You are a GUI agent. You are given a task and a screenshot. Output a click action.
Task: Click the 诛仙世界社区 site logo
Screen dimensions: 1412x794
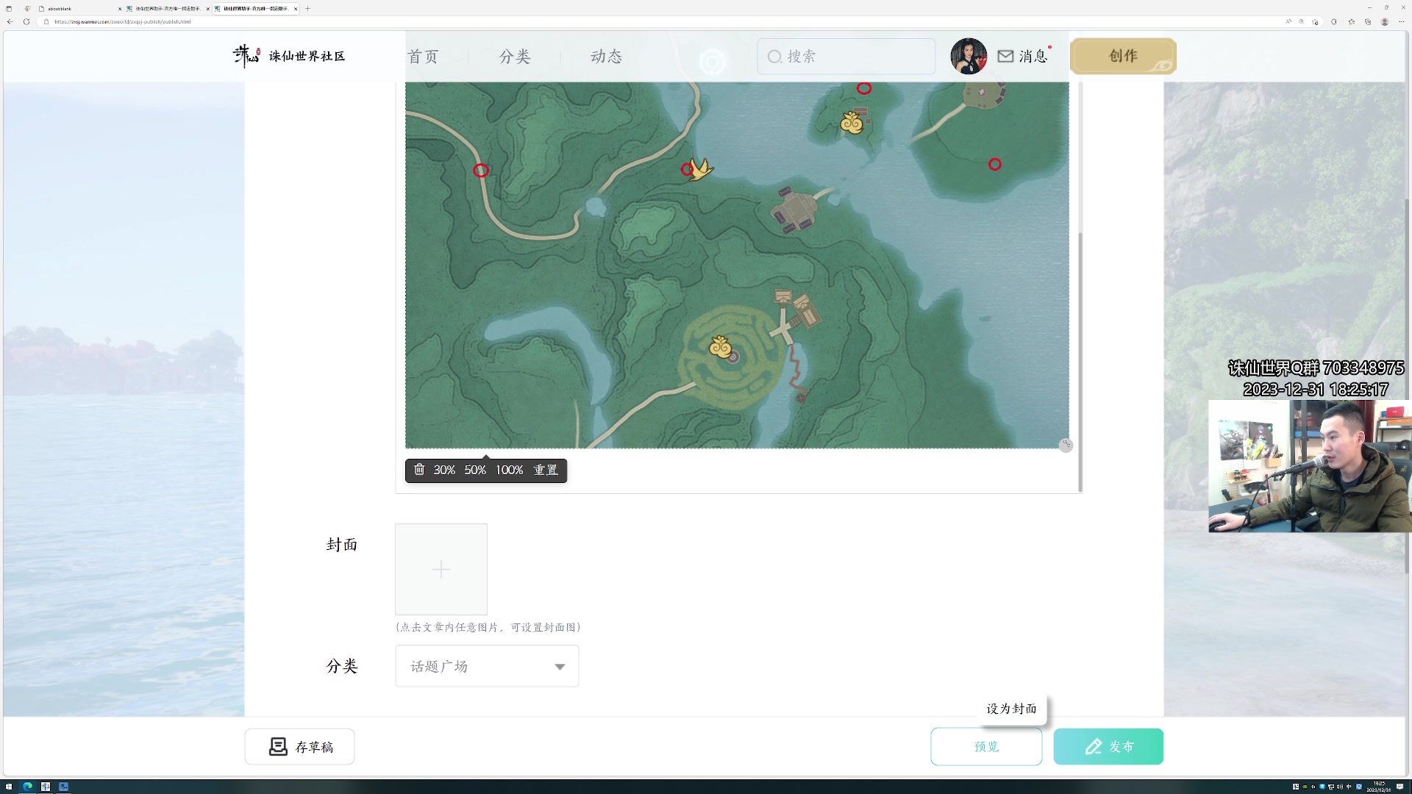click(x=288, y=56)
